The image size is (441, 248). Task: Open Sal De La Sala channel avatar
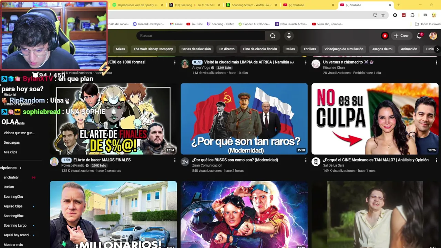316,162
